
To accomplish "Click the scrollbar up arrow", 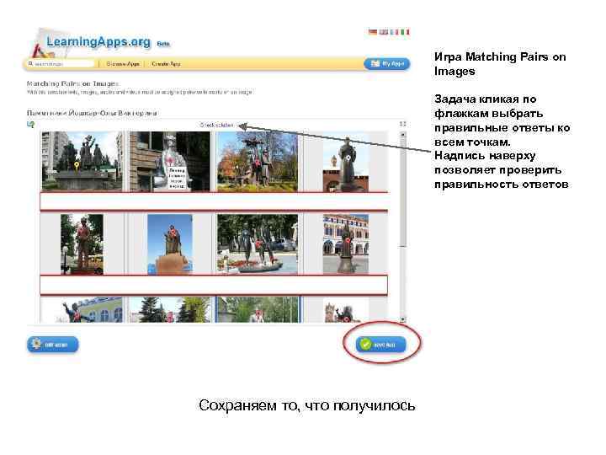I will pos(402,135).
